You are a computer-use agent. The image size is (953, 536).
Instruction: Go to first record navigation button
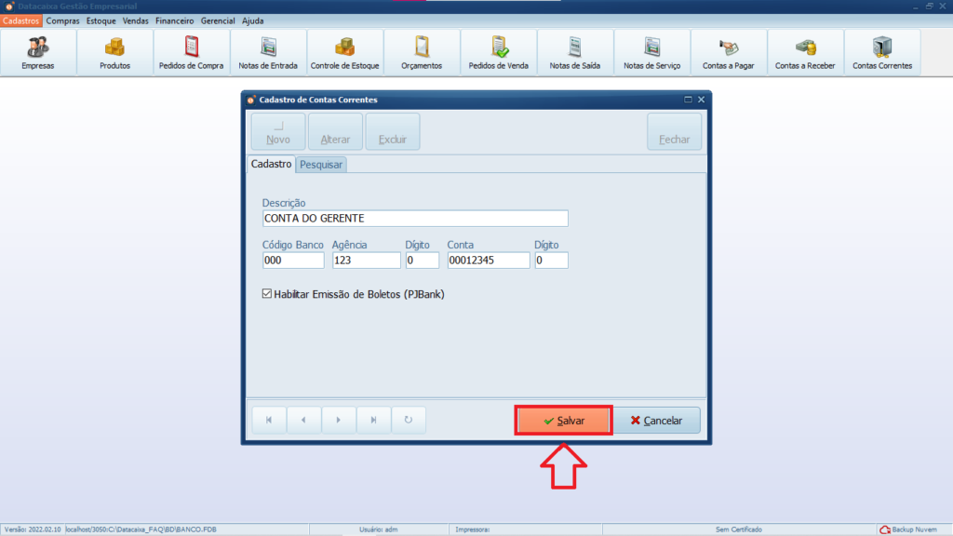pyautogui.click(x=269, y=420)
